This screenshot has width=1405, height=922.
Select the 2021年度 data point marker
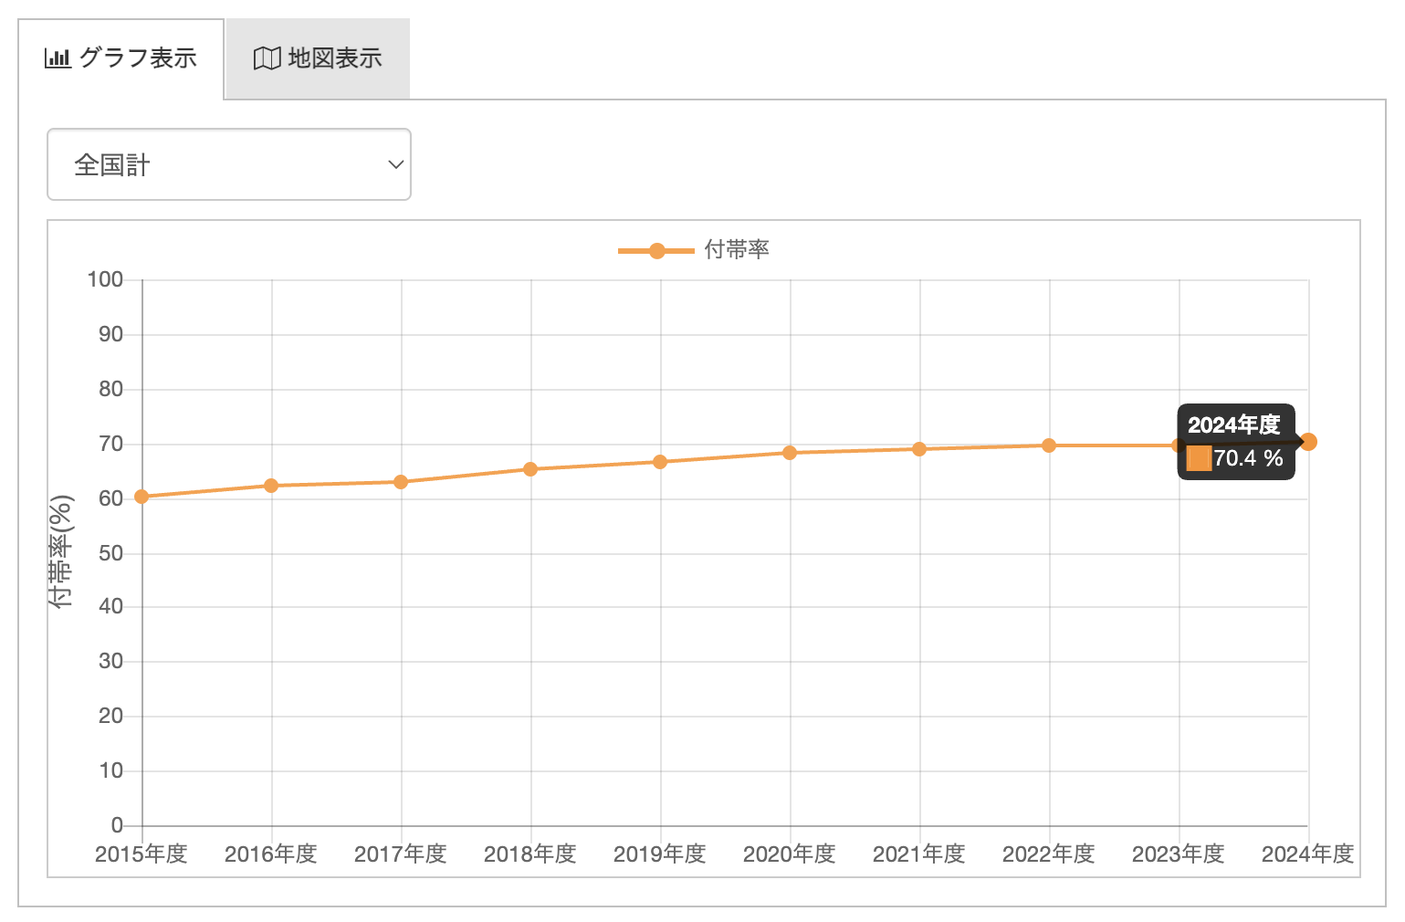click(919, 449)
